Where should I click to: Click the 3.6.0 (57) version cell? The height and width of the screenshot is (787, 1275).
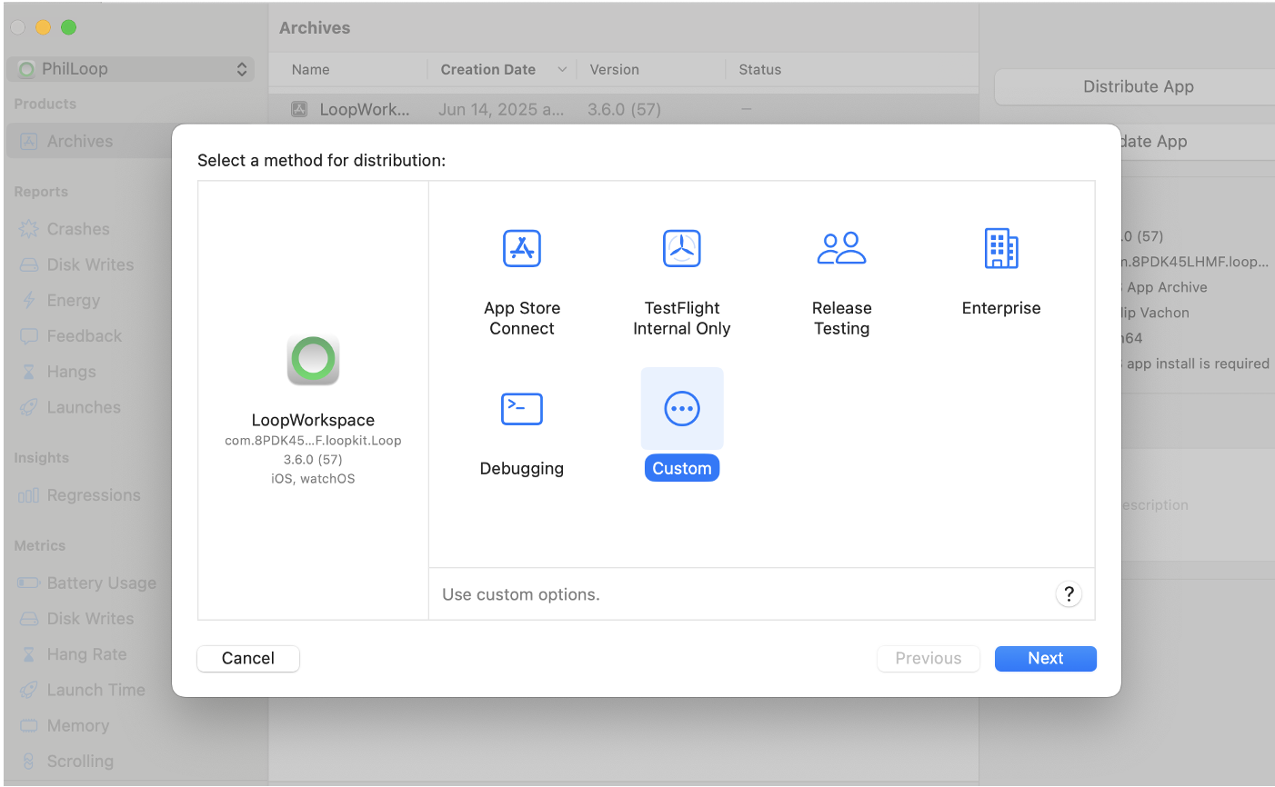(x=624, y=110)
